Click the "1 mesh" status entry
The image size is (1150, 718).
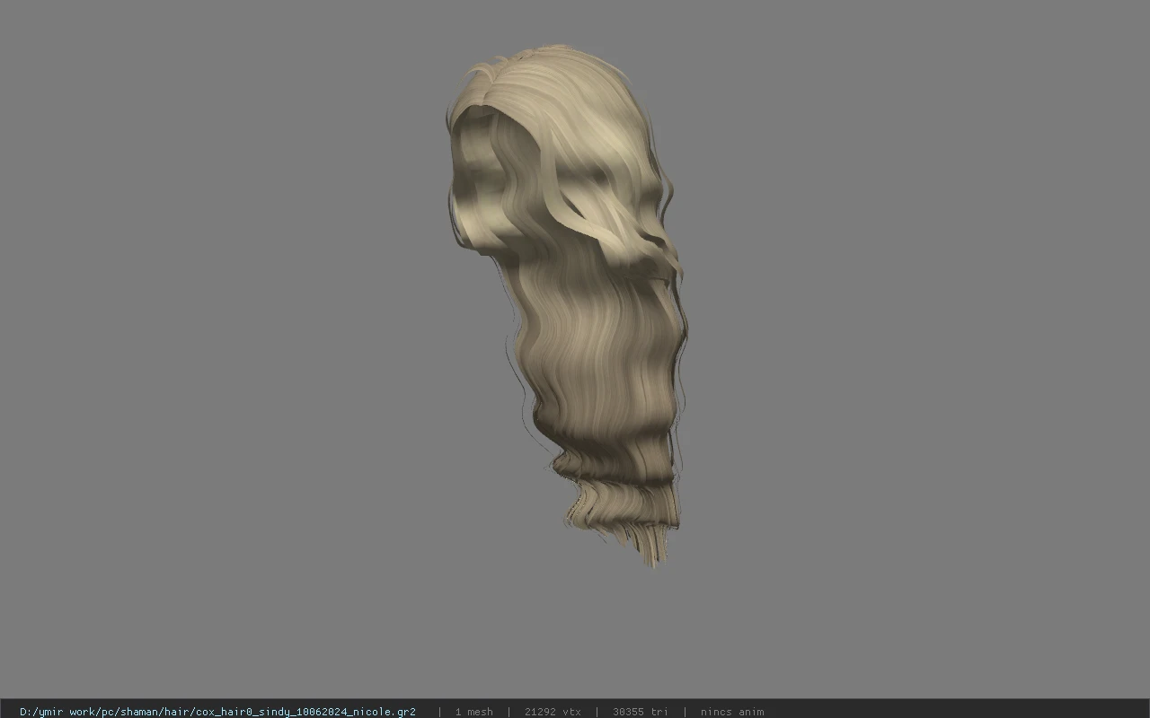[x=473, y=711]
